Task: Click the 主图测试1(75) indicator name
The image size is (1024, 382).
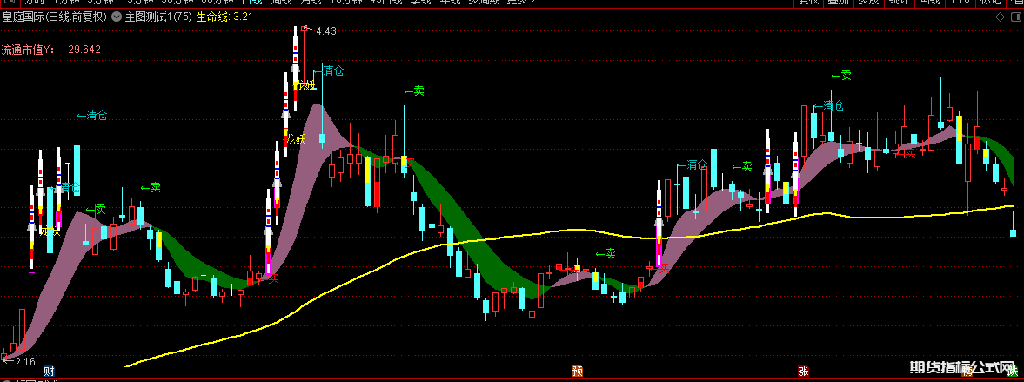Action: click(158, 17)
